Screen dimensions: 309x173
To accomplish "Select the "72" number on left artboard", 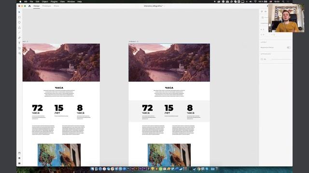I will [38, 108].
